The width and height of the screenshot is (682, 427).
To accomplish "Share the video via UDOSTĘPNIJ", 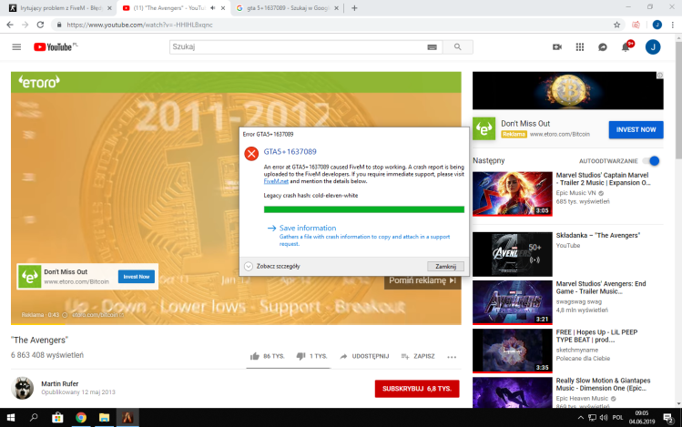I will click(364, 356).
